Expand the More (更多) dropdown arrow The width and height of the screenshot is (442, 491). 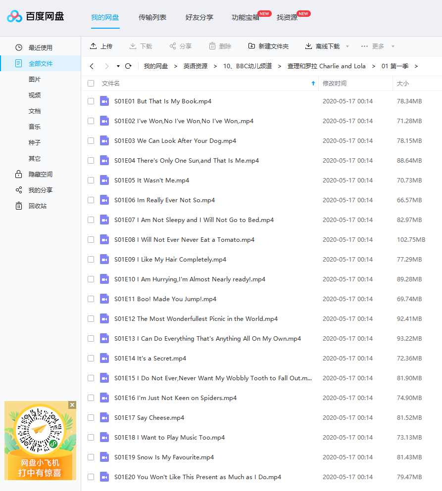pos(393,46)
